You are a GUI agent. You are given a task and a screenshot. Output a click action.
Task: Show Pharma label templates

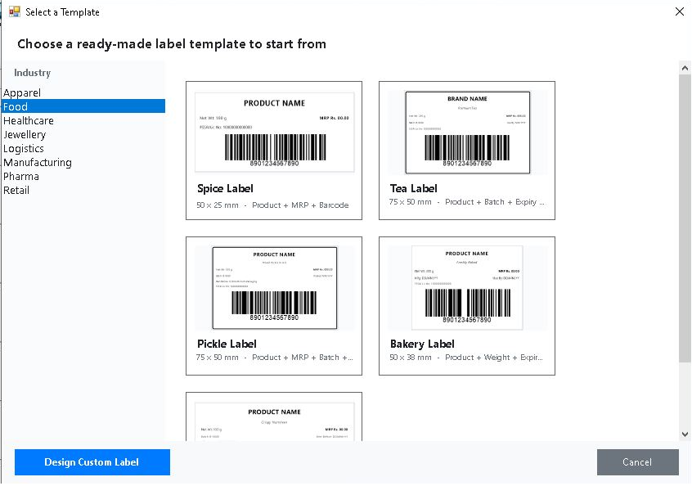click(x=83, y=176)
